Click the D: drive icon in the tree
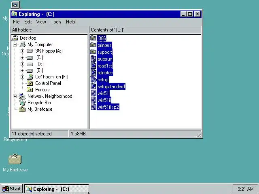This screenshot has width=259, height=194. point(30,64)
